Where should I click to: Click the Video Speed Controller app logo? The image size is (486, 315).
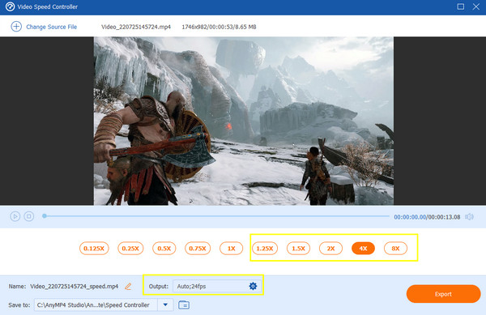point(10,6)
